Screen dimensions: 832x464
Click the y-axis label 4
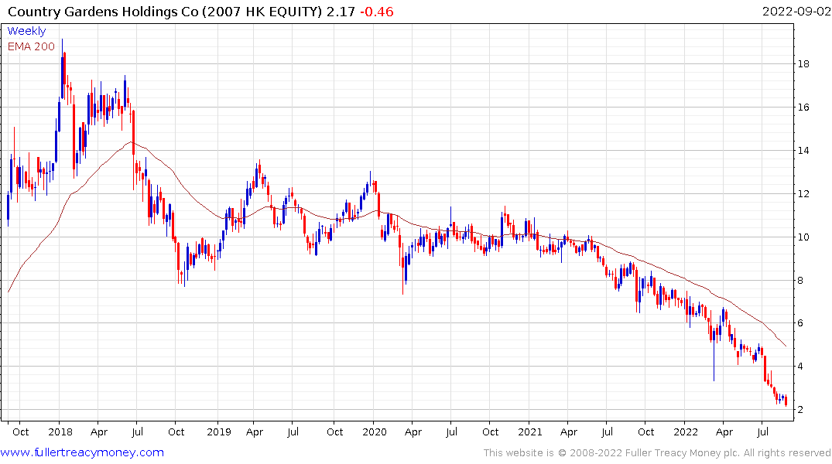801,367
